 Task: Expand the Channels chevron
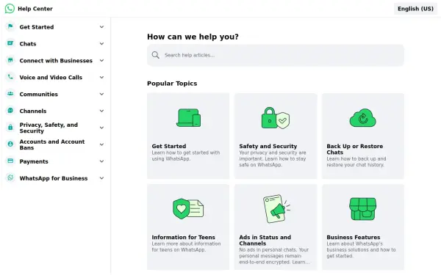point(101,111)
